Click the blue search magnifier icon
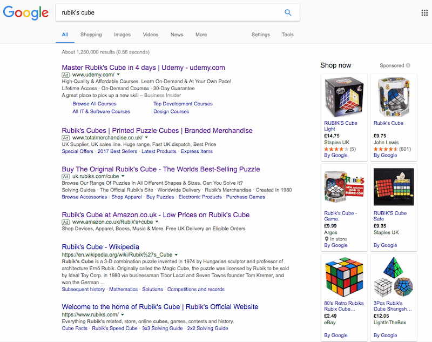 coord(288,12)
